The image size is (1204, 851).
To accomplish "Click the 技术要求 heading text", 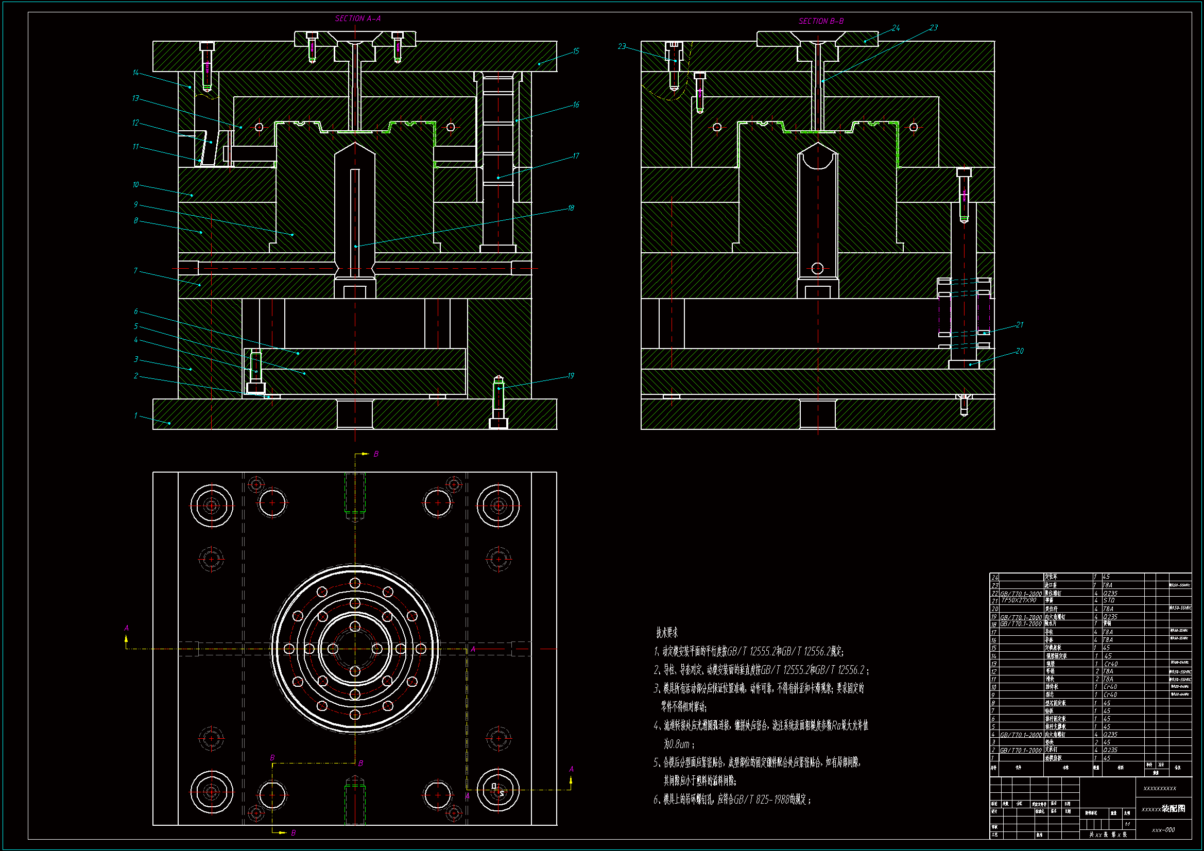I will 666,632.
